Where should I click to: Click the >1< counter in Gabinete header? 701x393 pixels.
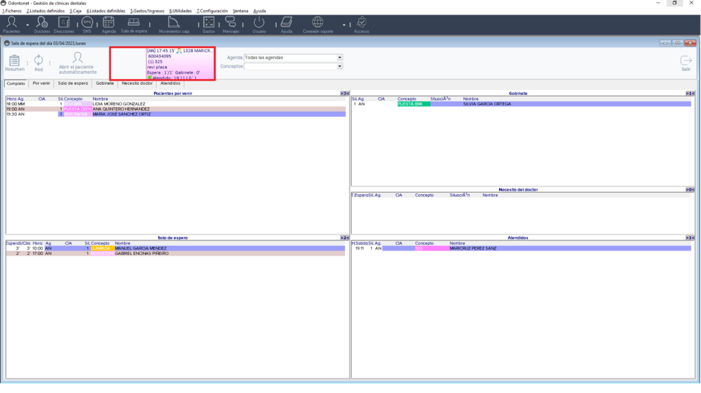pyautogui.click(x=690, y=94)
